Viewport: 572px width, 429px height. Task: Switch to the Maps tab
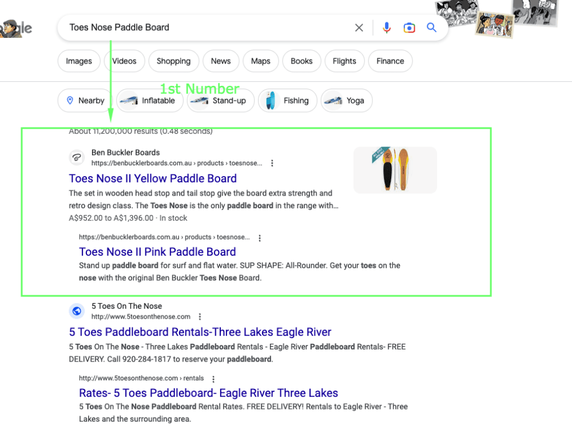click(x=260, y=61)
